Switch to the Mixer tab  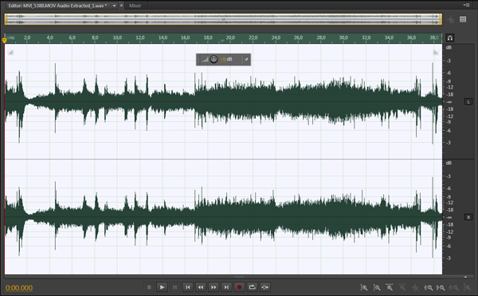tap(135, 6)
